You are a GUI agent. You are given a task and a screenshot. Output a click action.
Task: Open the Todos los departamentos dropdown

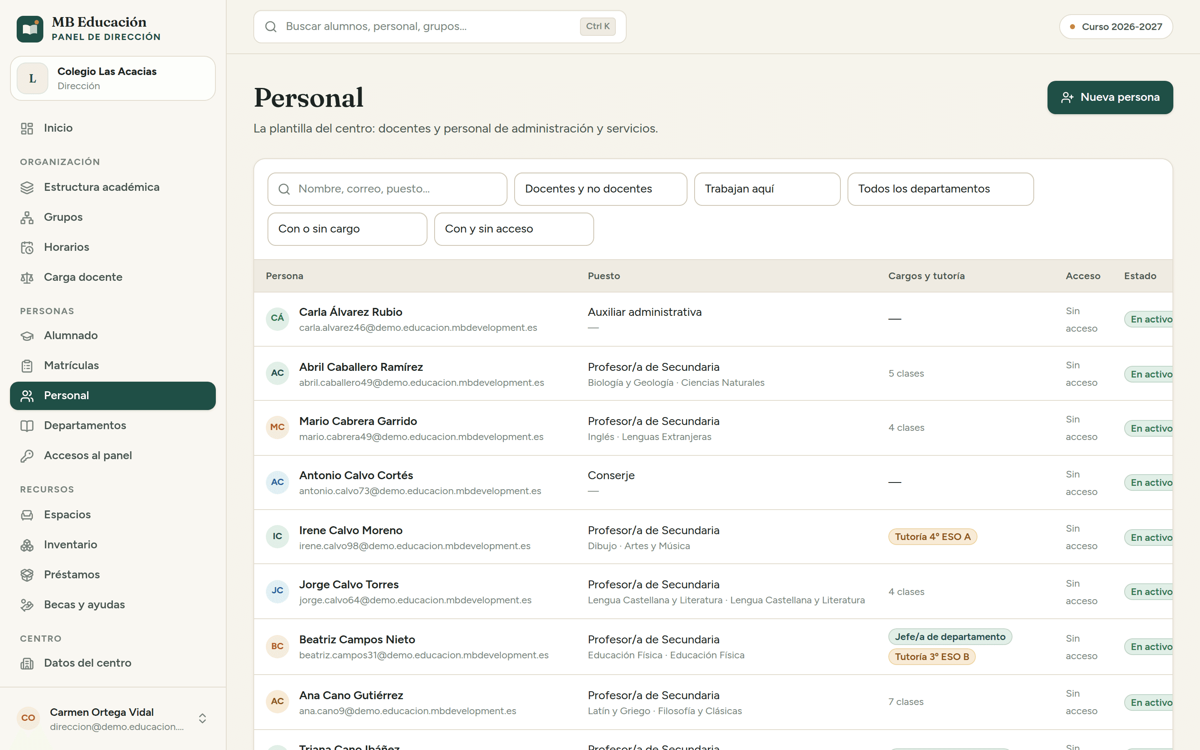pyautogui.click(x=940, y=189)
